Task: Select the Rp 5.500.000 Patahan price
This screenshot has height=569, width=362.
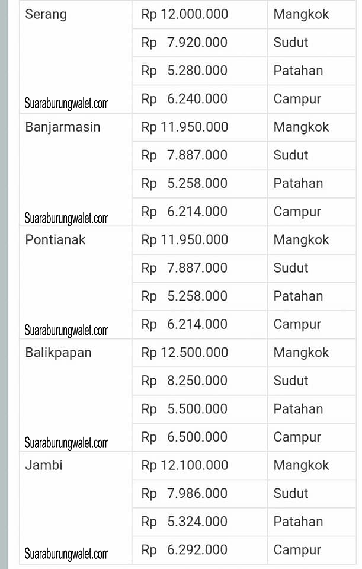Action: (x=185, y=409)
